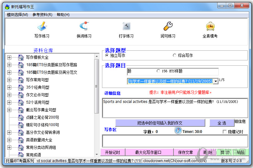
Task: Open the 参考资料(R) menu
Action: 42,15
